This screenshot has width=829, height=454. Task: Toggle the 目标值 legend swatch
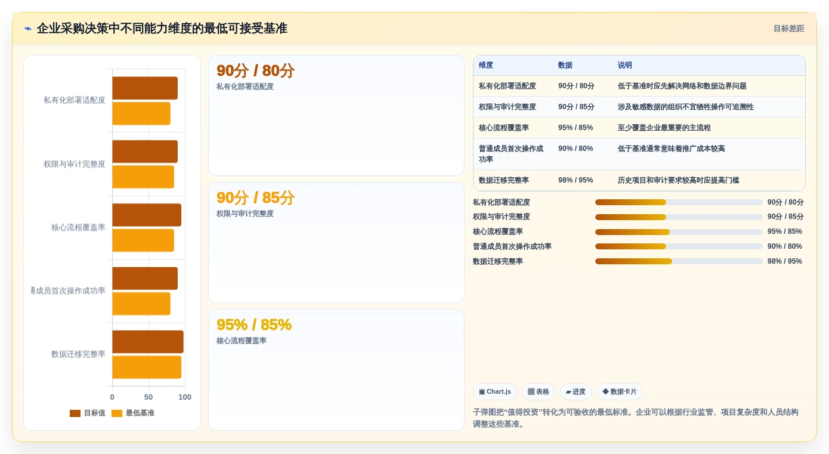click(75, 413)
